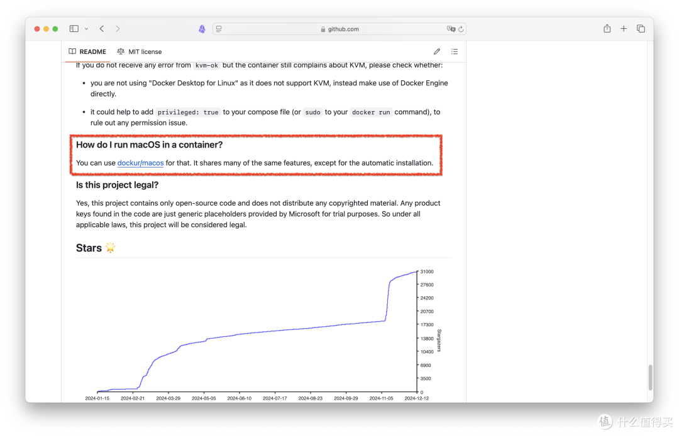Open the README outline list icon

coord(455,51)
